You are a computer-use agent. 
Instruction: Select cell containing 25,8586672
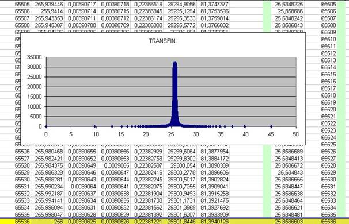point(287,165)
